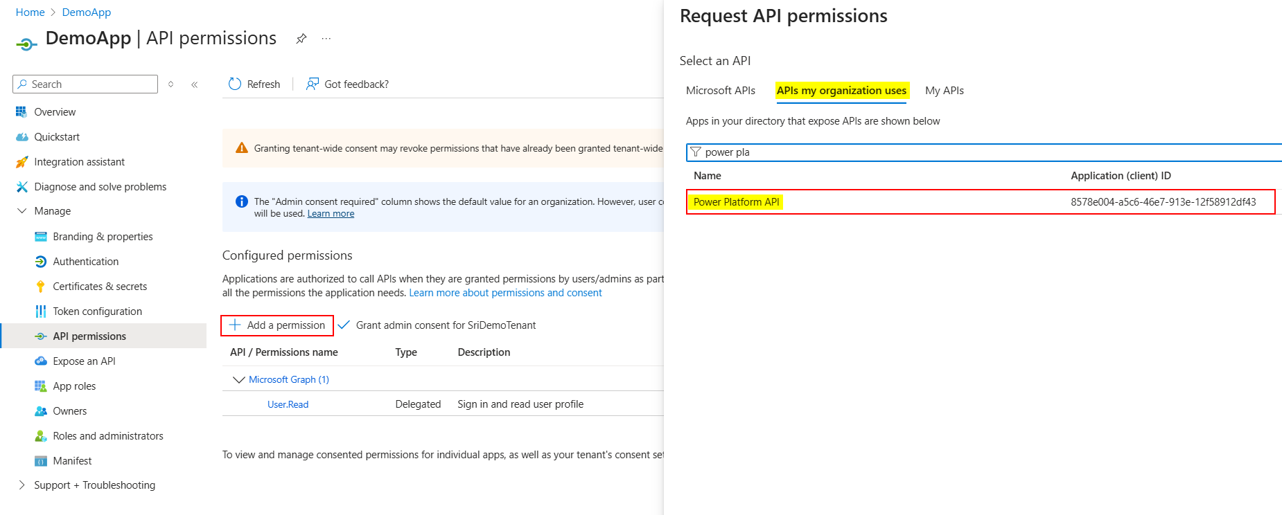The image size is (1282, 515).
Task: Open the Learn more link in the info banner
Action: 331,214
